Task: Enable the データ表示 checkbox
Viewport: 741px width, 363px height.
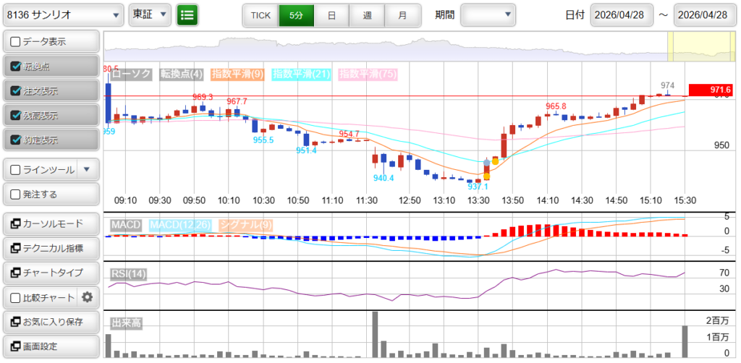Action: 16,42
